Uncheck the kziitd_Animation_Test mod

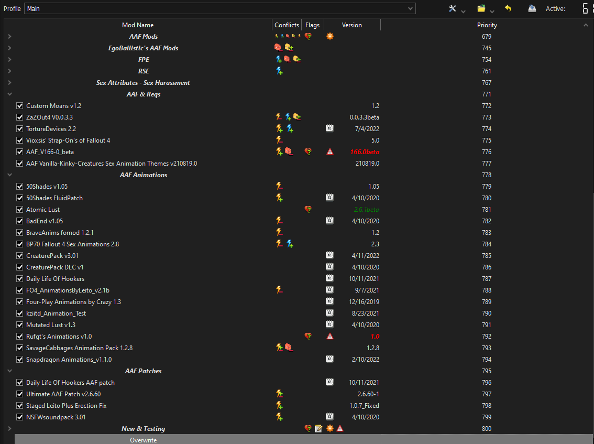pos(20,313)
